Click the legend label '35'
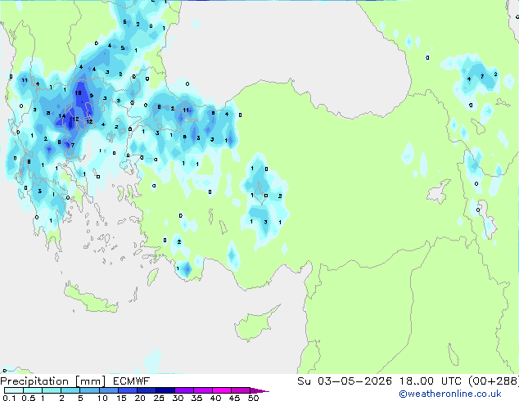The width and height of the screenshot is (519, 401). pos(196,398)
